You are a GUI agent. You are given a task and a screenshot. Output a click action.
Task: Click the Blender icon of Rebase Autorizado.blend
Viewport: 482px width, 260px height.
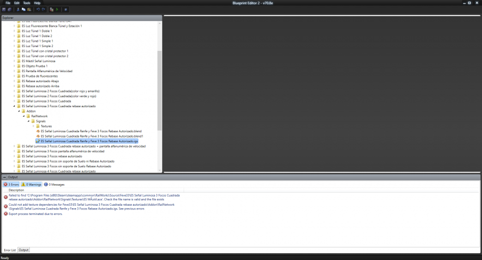38,131
